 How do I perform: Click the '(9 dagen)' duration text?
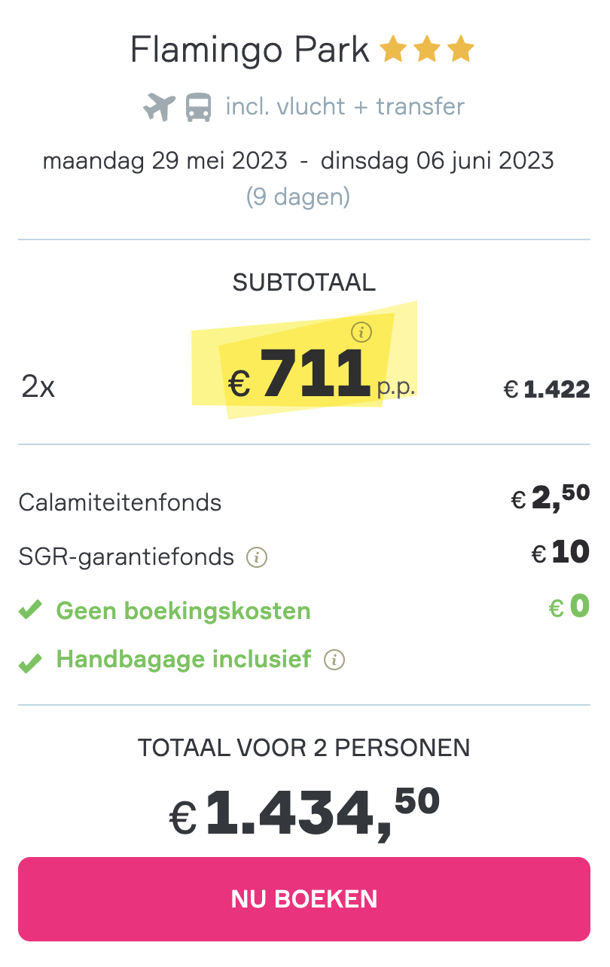coord(298,197)
